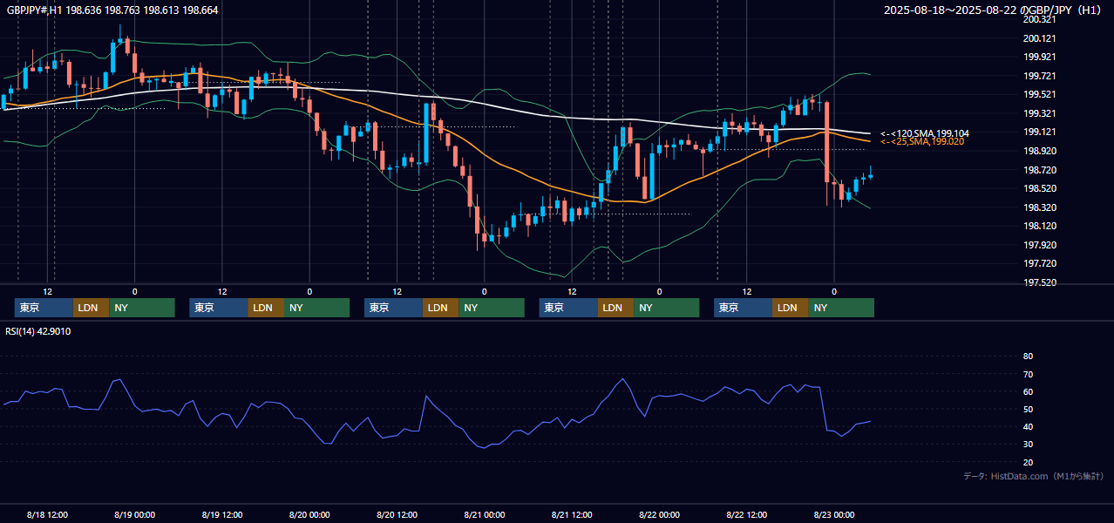Click RSI scale level 40
This screenshot has height=523, width=1114.
[x=1028, y=426]
